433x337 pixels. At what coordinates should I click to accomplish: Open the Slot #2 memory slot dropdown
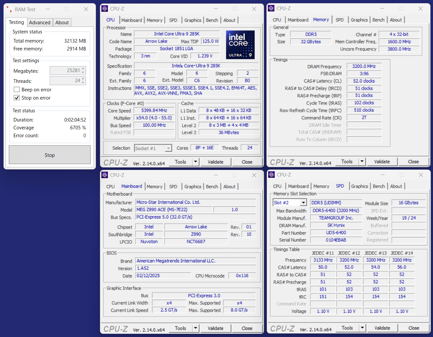click(x=303, y=203)
